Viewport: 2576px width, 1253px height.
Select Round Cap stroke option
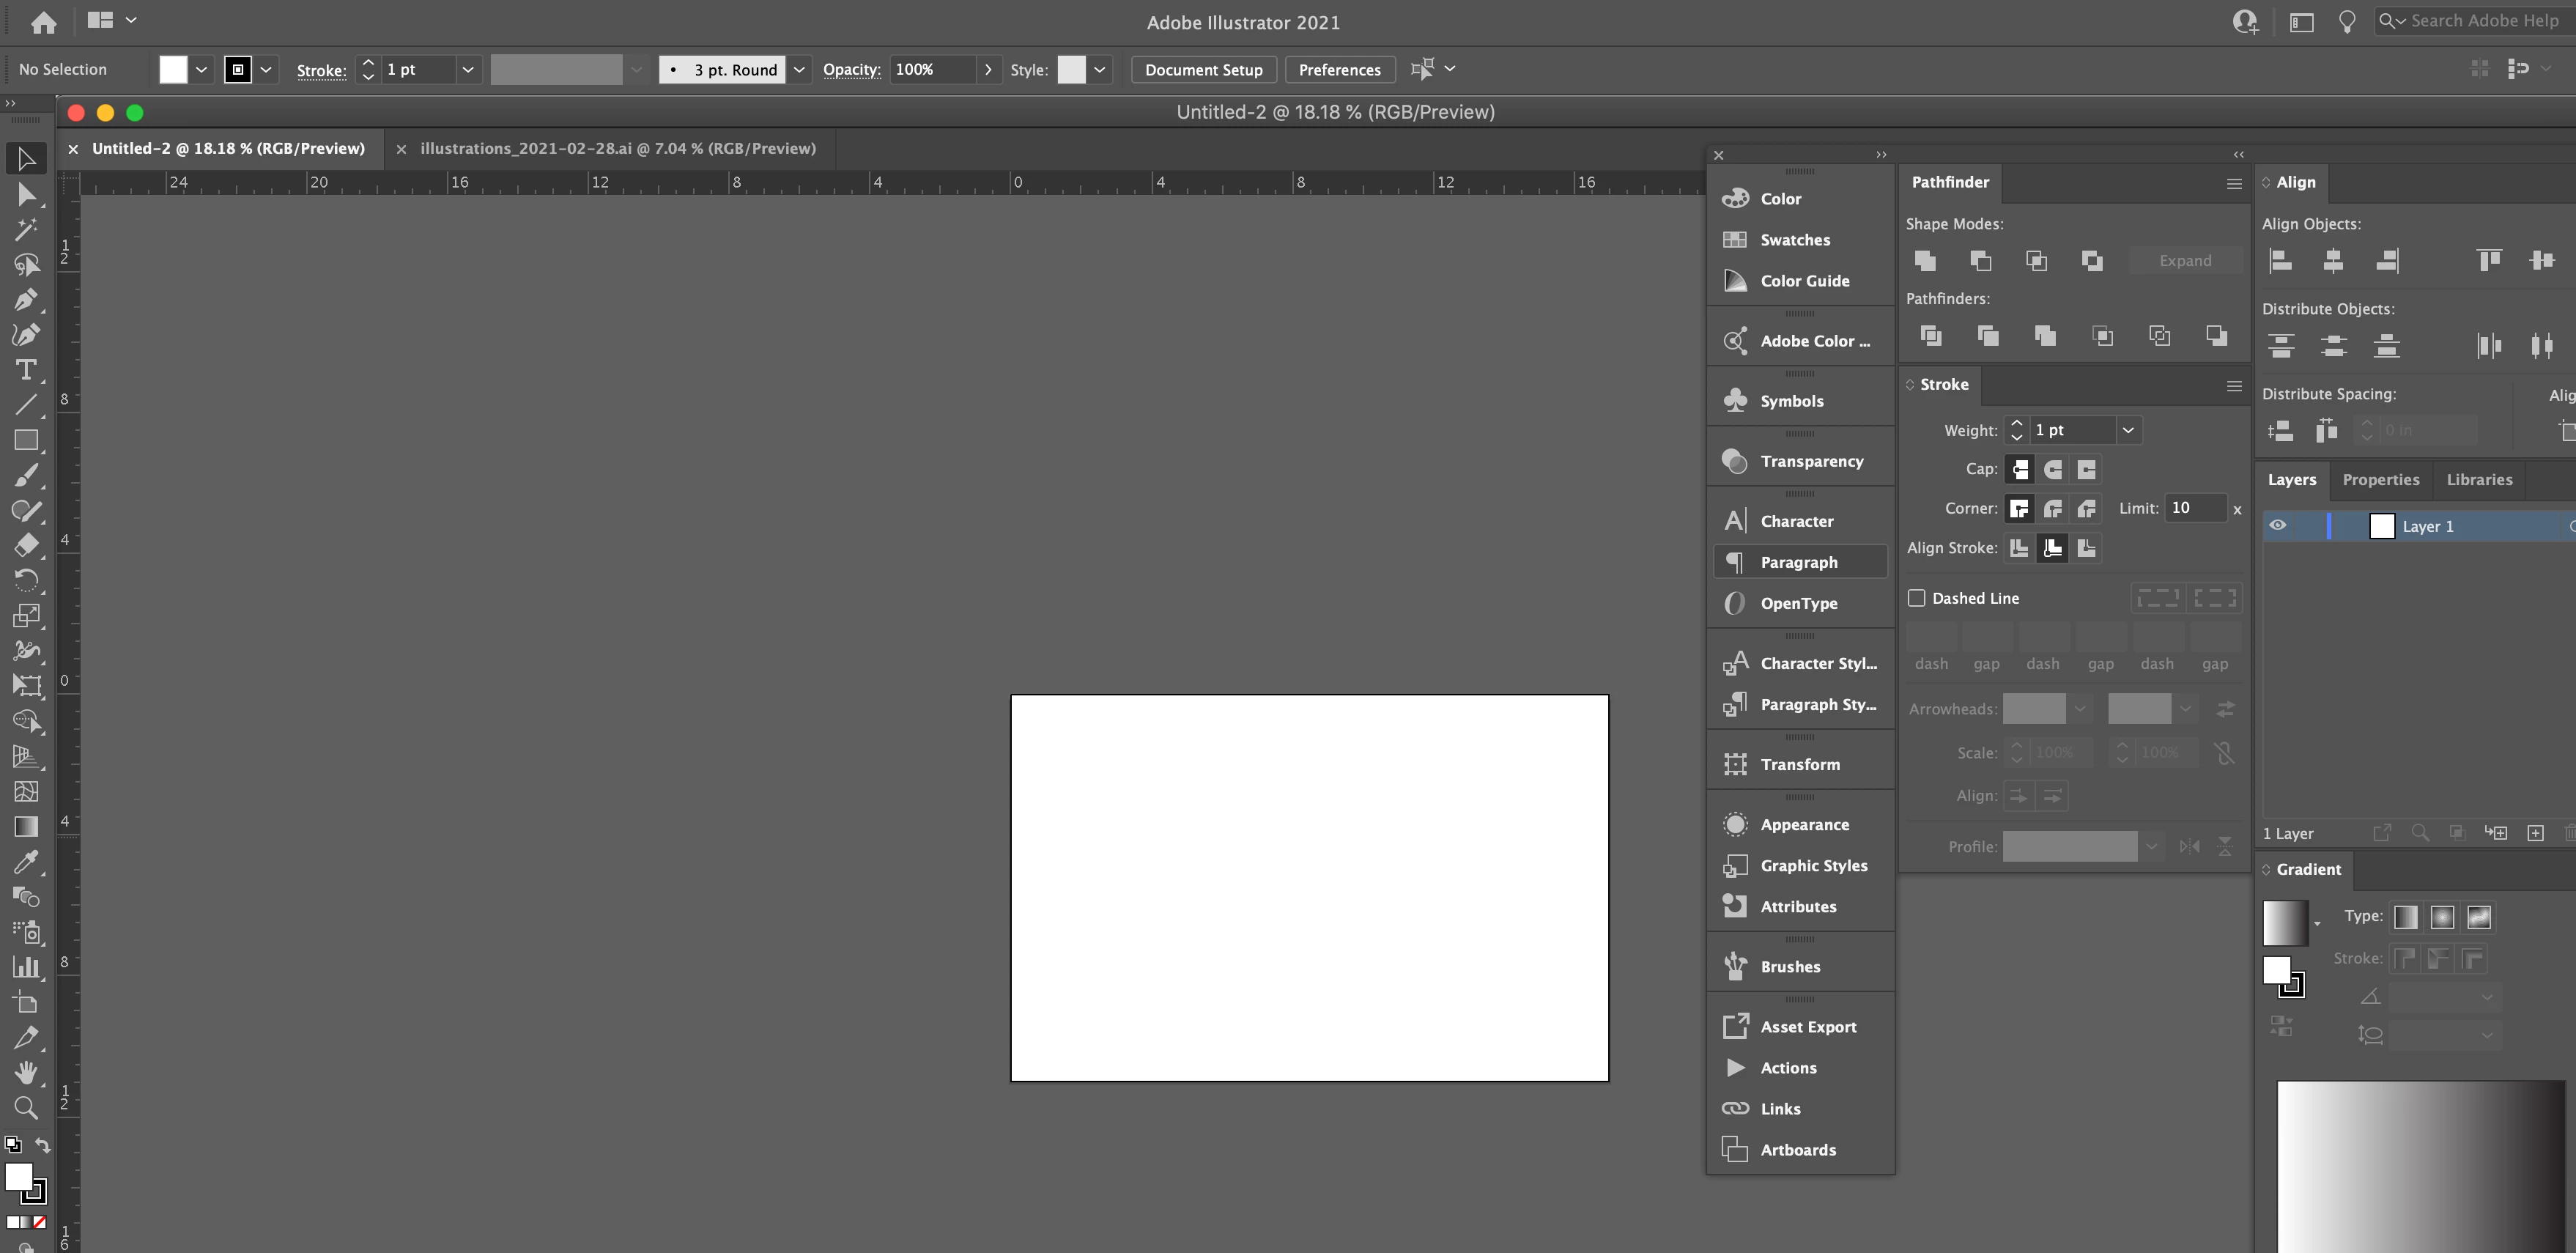pyautogui.click(x=2053, y=469)
